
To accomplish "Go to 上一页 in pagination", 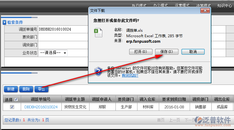I will click(x=175, y=120).
